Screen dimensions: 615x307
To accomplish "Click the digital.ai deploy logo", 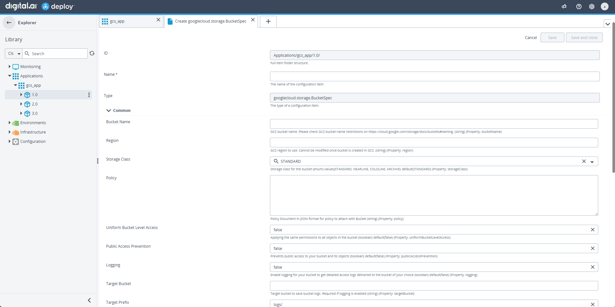I will pos(40,6).
